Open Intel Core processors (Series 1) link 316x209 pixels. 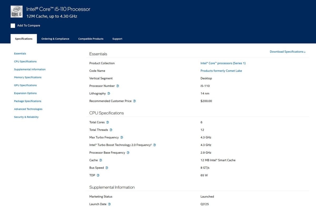pyautogui.click(x=223, y=63)
